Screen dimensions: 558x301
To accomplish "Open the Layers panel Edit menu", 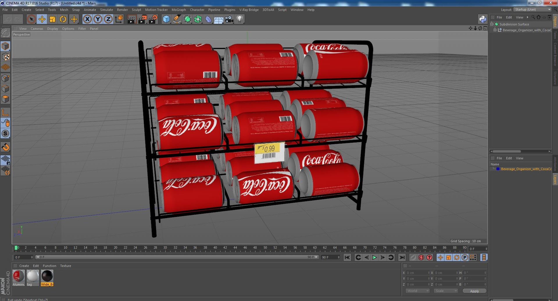I will click(509, 158).
